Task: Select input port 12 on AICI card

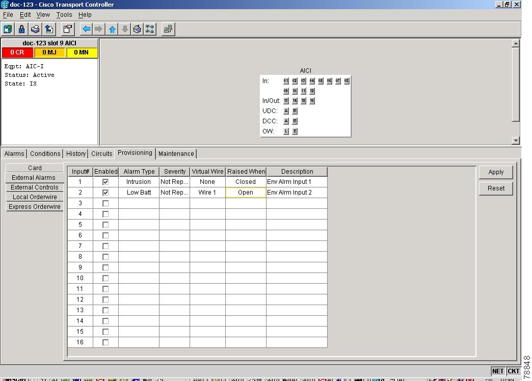Action: (x=312, y=91)
